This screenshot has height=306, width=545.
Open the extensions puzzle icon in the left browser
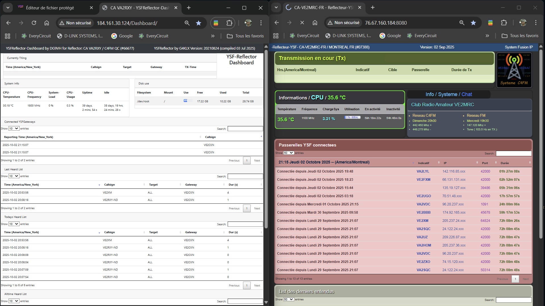click(x=229, y=23)
